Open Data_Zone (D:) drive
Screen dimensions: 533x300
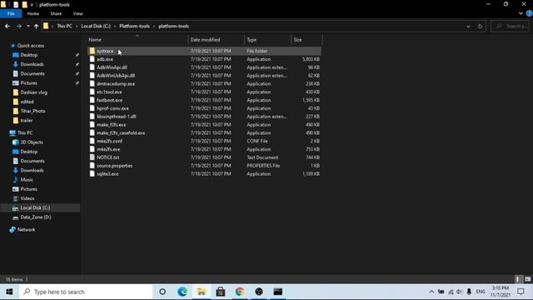tap(35, 217)
